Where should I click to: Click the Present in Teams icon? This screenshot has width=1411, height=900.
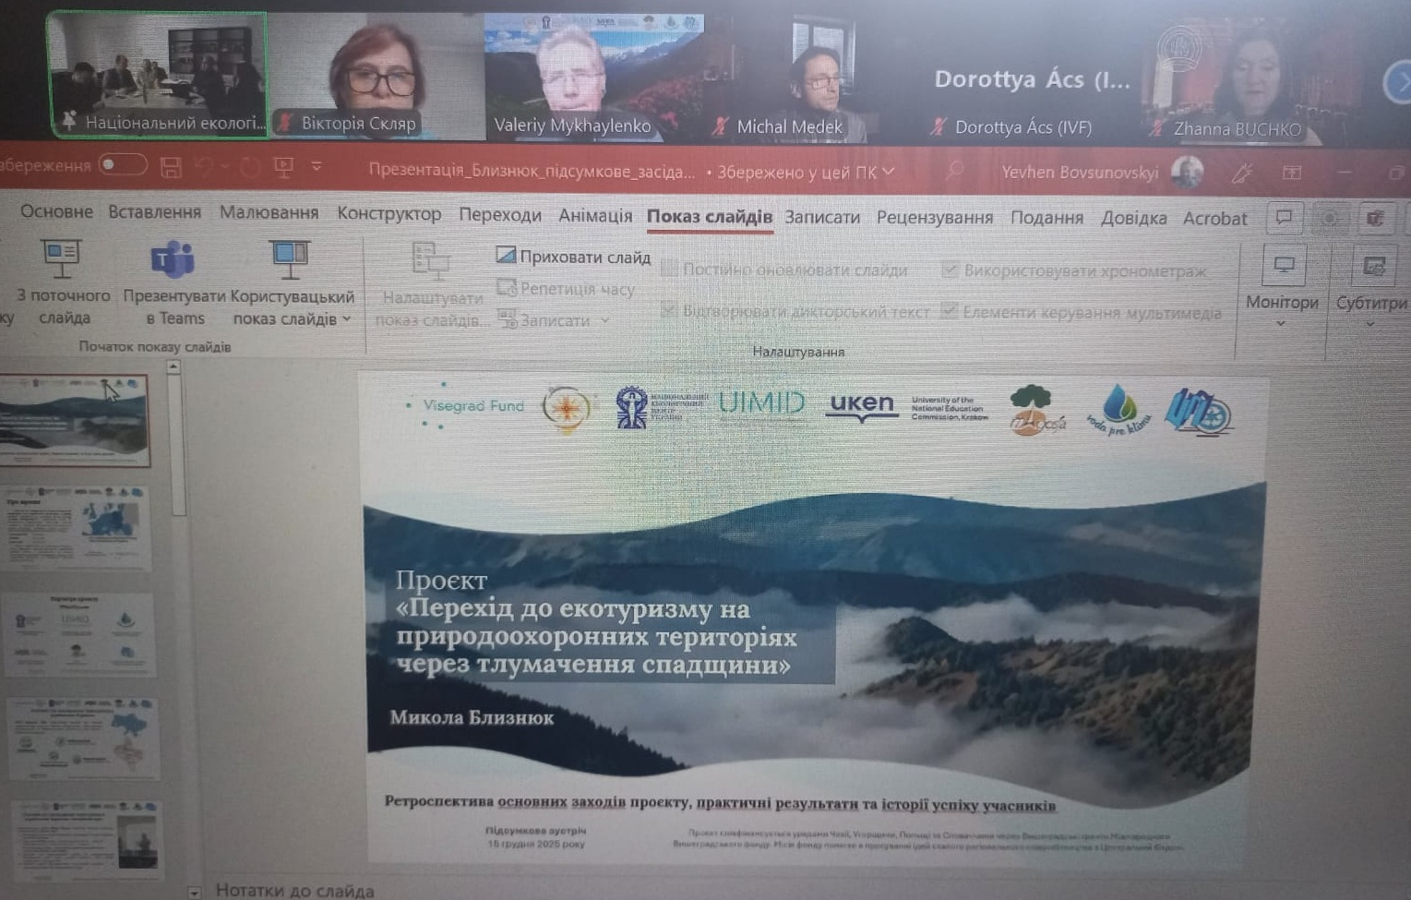coord(173,260)
